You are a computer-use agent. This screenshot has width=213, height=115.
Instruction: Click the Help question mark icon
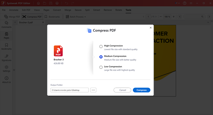(193, 3)
